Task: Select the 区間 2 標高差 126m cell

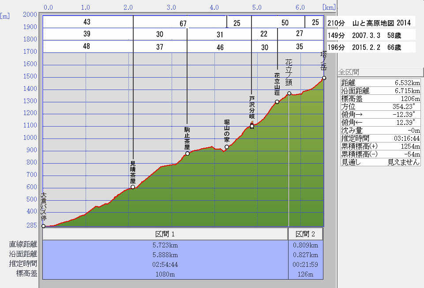Action: pyautogui.click(x=305, y=274)
